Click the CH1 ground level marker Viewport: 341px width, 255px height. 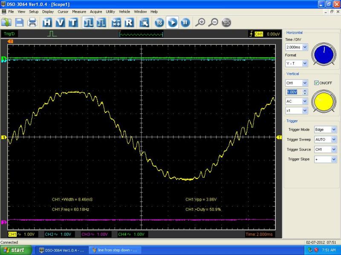[x=4, y=137]
